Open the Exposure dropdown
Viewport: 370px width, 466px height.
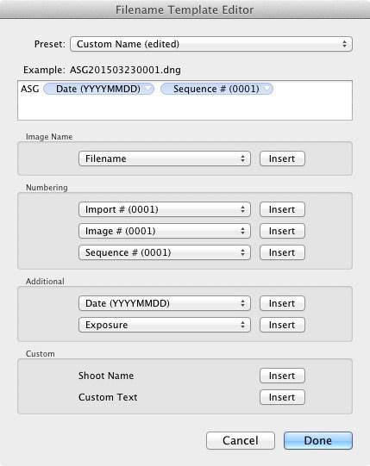(x=165, y=325)
